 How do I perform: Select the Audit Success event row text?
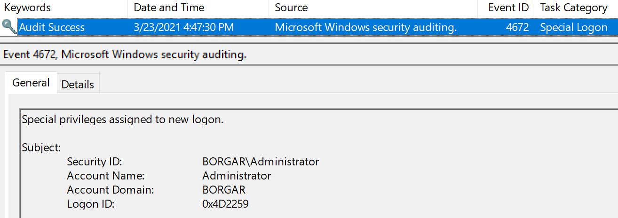point(52,27)
